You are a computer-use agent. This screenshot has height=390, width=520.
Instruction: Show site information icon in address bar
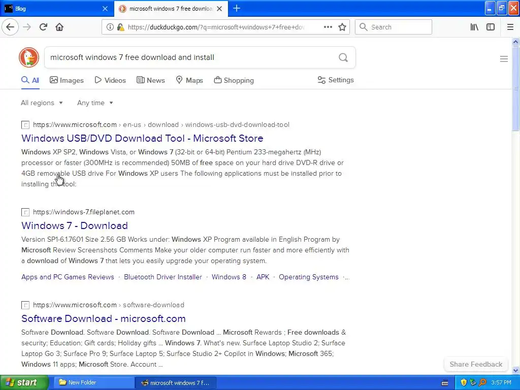tap(110, 27)
